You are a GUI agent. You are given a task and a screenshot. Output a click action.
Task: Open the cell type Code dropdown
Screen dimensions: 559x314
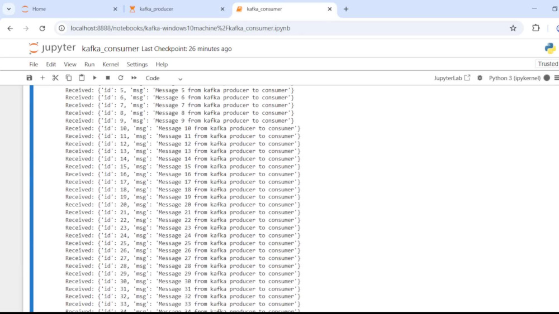click(164, 78)
